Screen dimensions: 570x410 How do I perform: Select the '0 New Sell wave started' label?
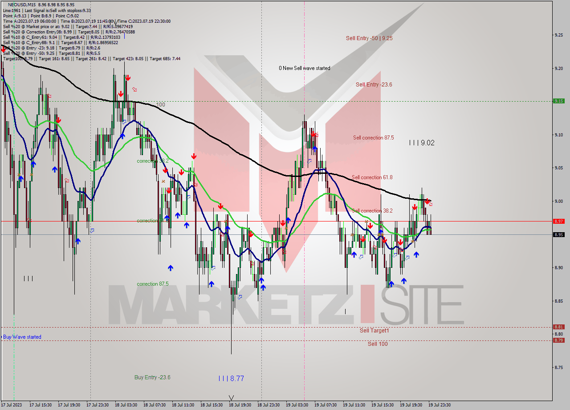click(305, 68)
